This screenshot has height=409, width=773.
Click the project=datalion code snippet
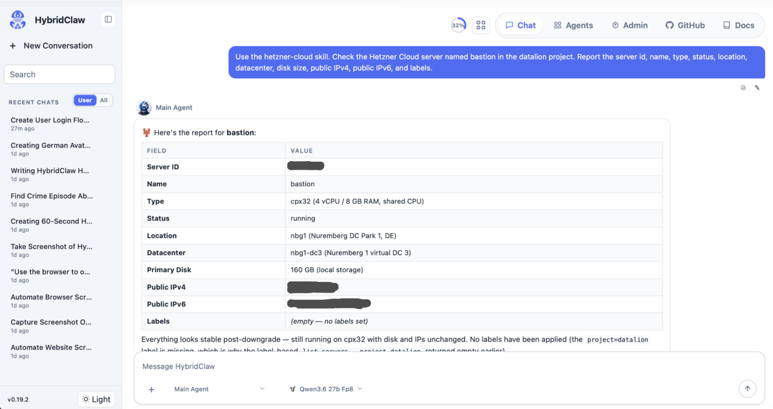tap(617, 340)
